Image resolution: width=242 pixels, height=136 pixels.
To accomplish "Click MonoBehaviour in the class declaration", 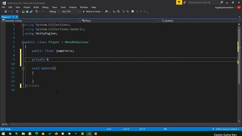I will [77, 42].
